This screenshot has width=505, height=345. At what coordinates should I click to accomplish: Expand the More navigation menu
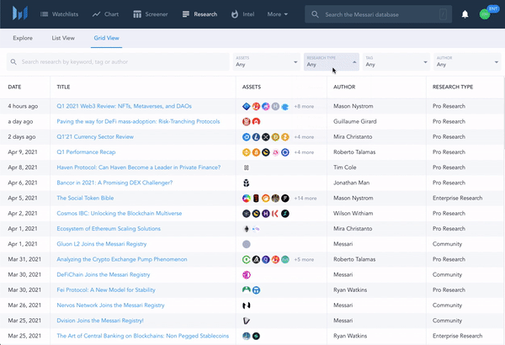[x=277, y=14]
